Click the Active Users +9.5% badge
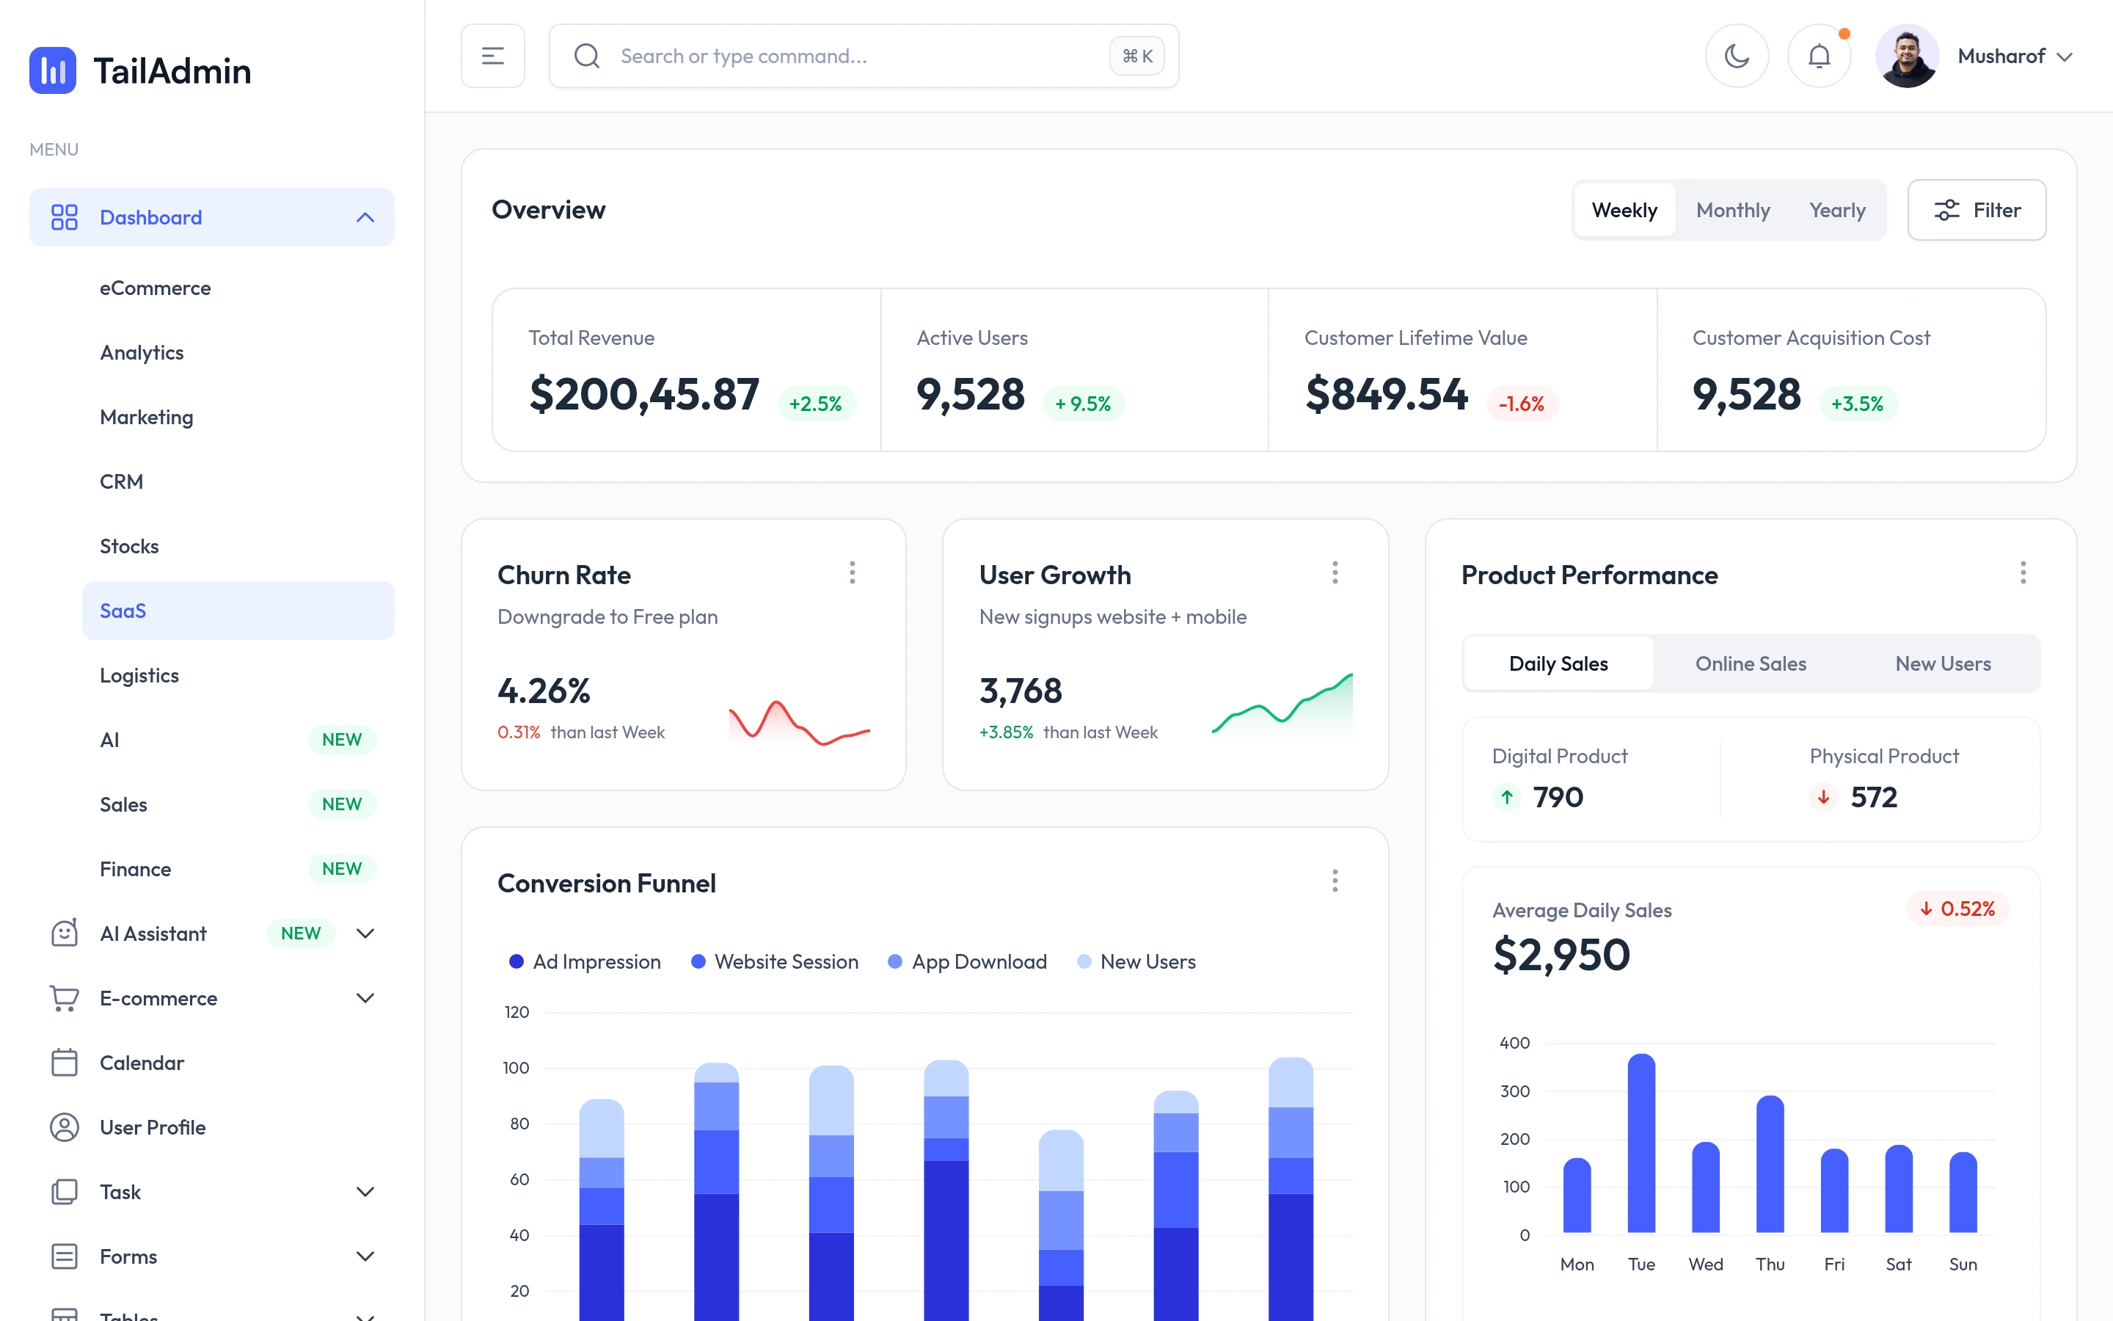Image resolution: width=2113 pixels, height=1321 pixels. click(1083, 404)
